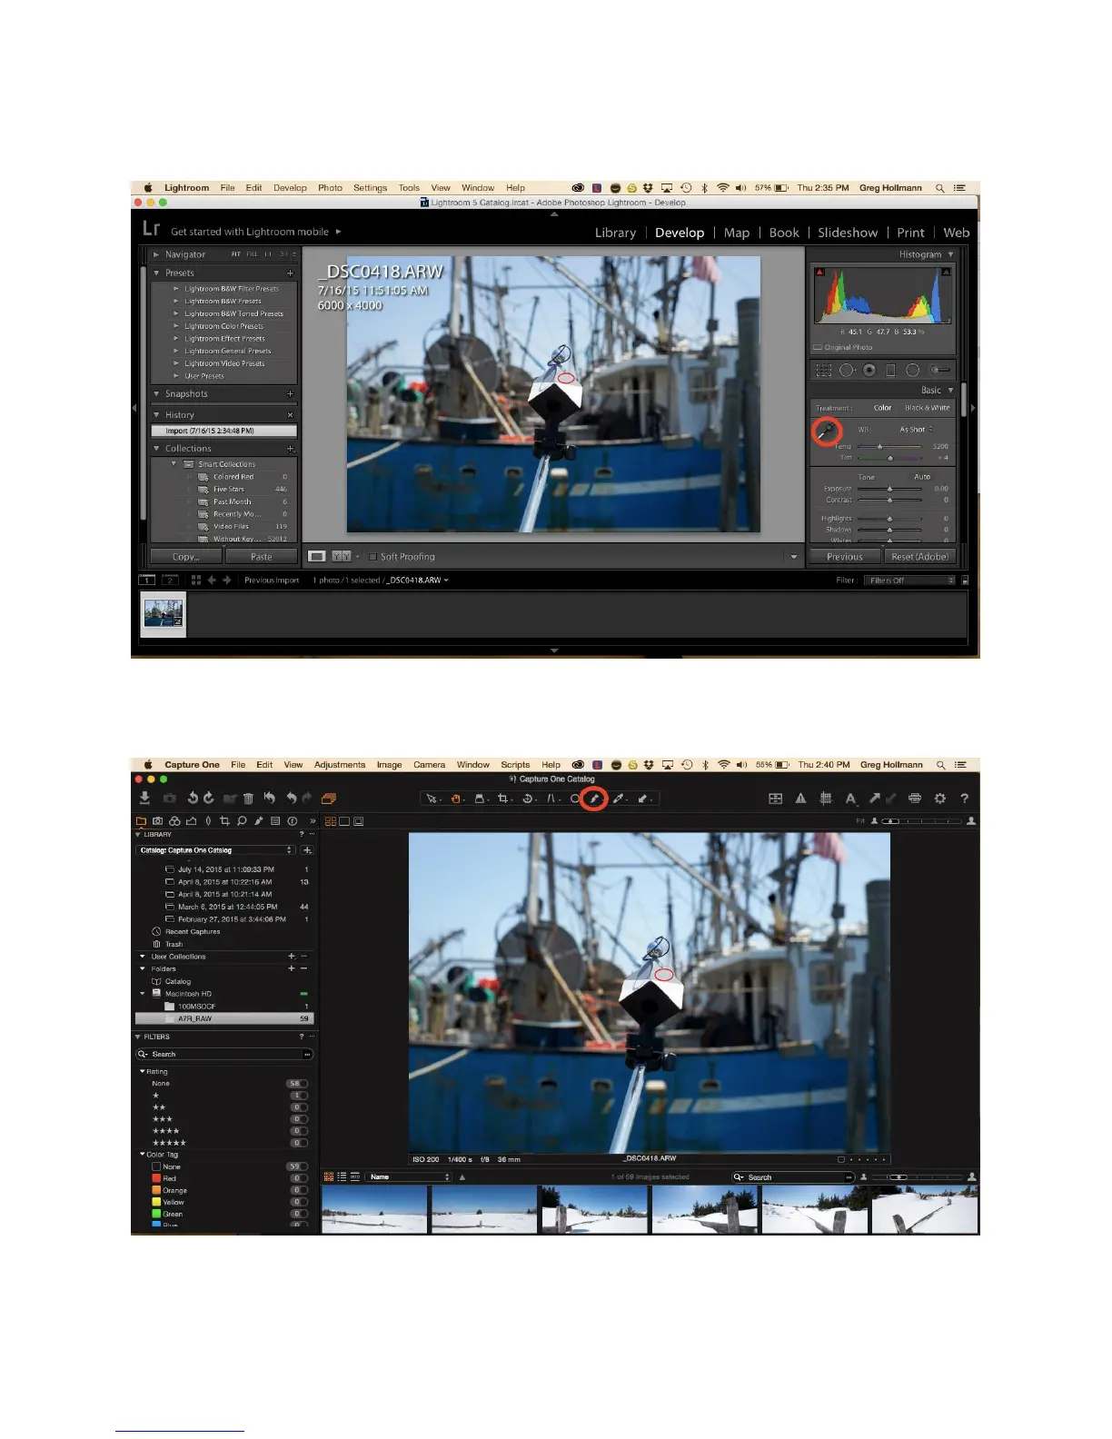Collapse the Snapshots panel in Lightroom

coord(156,394)
